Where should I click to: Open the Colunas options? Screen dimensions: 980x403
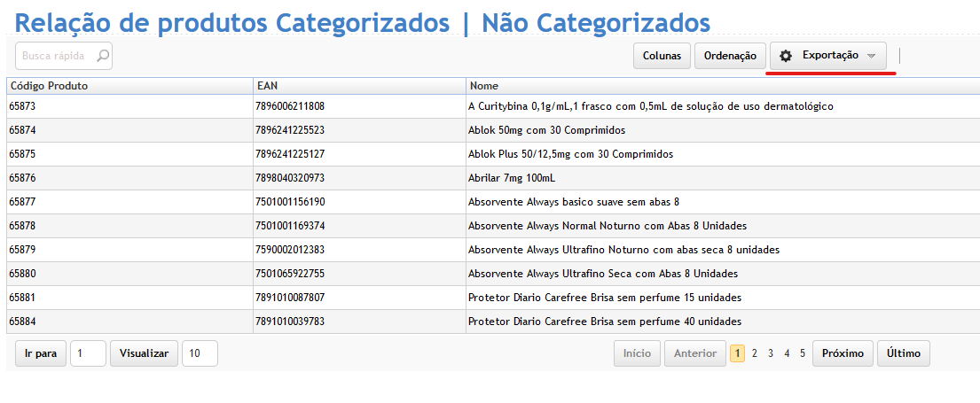(662, 56)
